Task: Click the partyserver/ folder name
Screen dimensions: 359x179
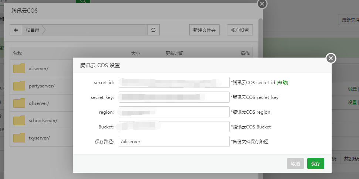Action: [x=42, y=86]
